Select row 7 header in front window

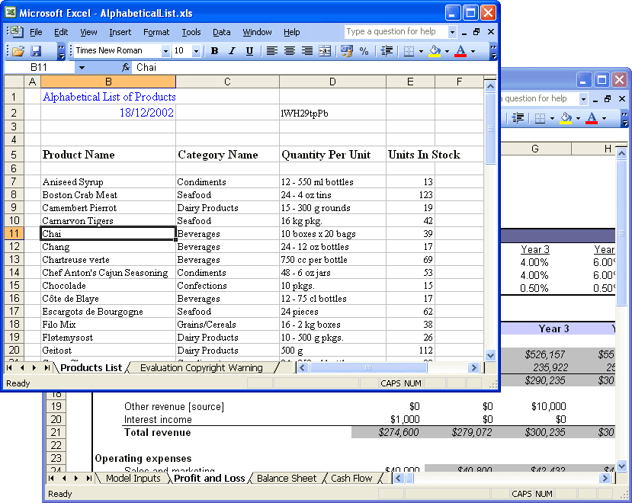tap(14, 181)
